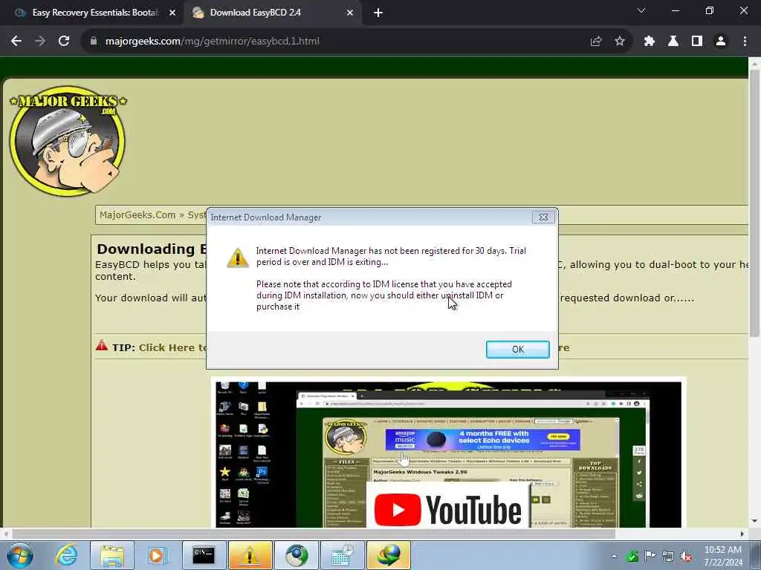The image size is (761, 570).
Task: Click the scroll-right arrow of horizontal scrollbar
Action: [742, 534]
